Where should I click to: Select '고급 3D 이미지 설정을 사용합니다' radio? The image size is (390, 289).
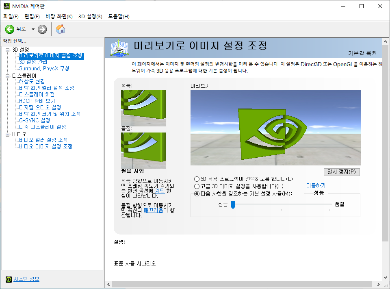[197, 186]
